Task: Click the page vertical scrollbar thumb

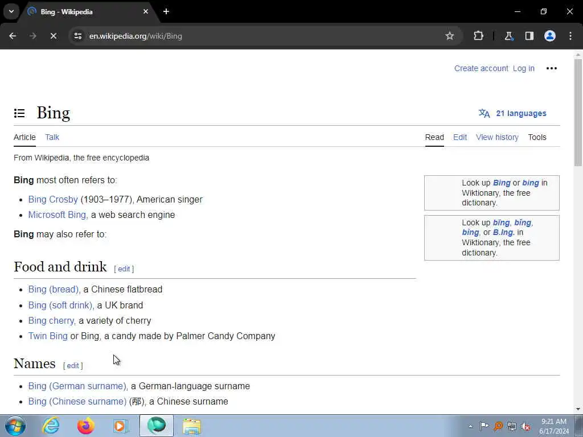Action: [x=578, y=112]
